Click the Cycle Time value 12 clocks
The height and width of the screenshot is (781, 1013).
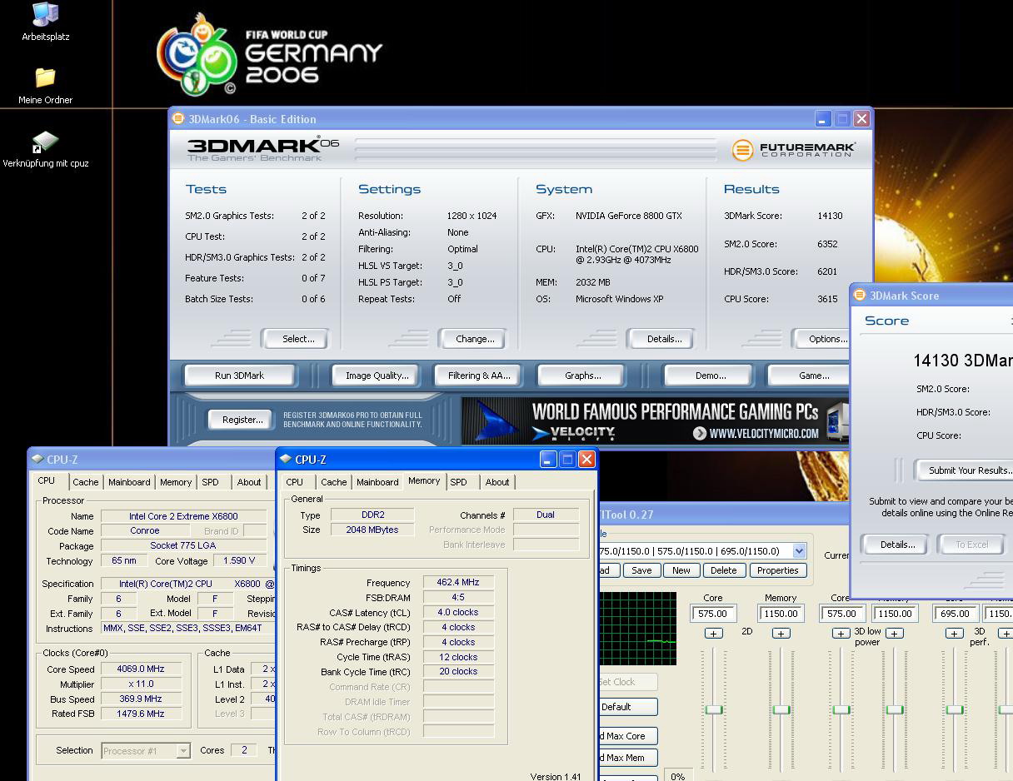pyautogui.click(x=458, y=657)
